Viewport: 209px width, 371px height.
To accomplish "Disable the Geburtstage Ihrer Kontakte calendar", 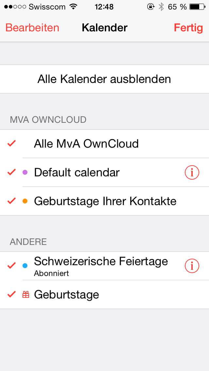I will pyautogui.click(x=11, y=201).
